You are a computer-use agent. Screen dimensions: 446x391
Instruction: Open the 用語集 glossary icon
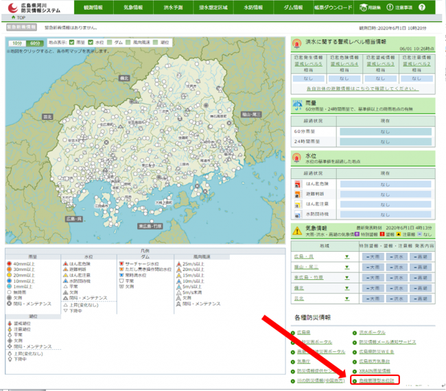(x=363, y=8)
